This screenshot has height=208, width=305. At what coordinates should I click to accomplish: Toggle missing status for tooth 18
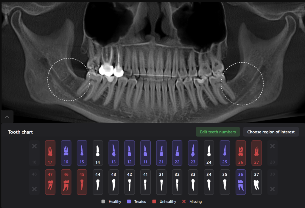34,146
